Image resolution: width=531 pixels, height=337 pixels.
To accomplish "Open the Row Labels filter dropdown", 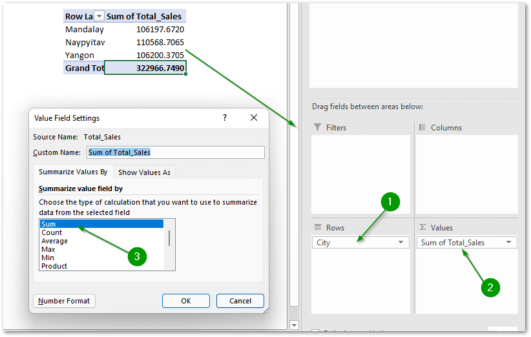I will point(99,17).
